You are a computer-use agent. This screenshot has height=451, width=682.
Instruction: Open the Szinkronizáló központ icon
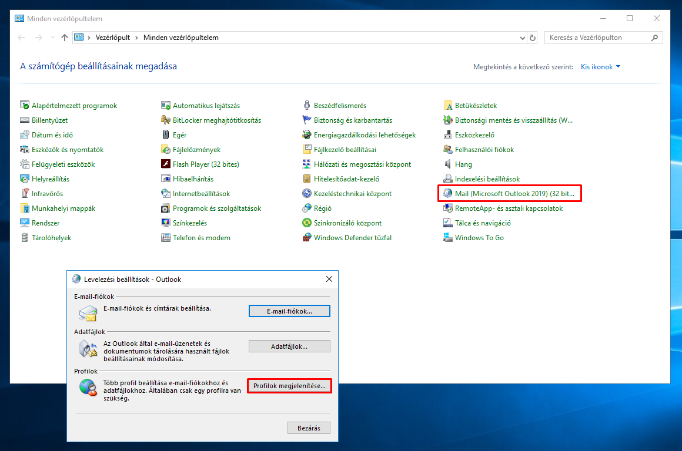(307, 223)
